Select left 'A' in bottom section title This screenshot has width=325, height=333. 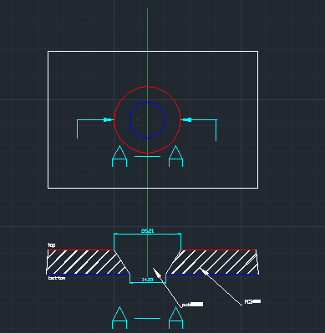click(119, 318)
